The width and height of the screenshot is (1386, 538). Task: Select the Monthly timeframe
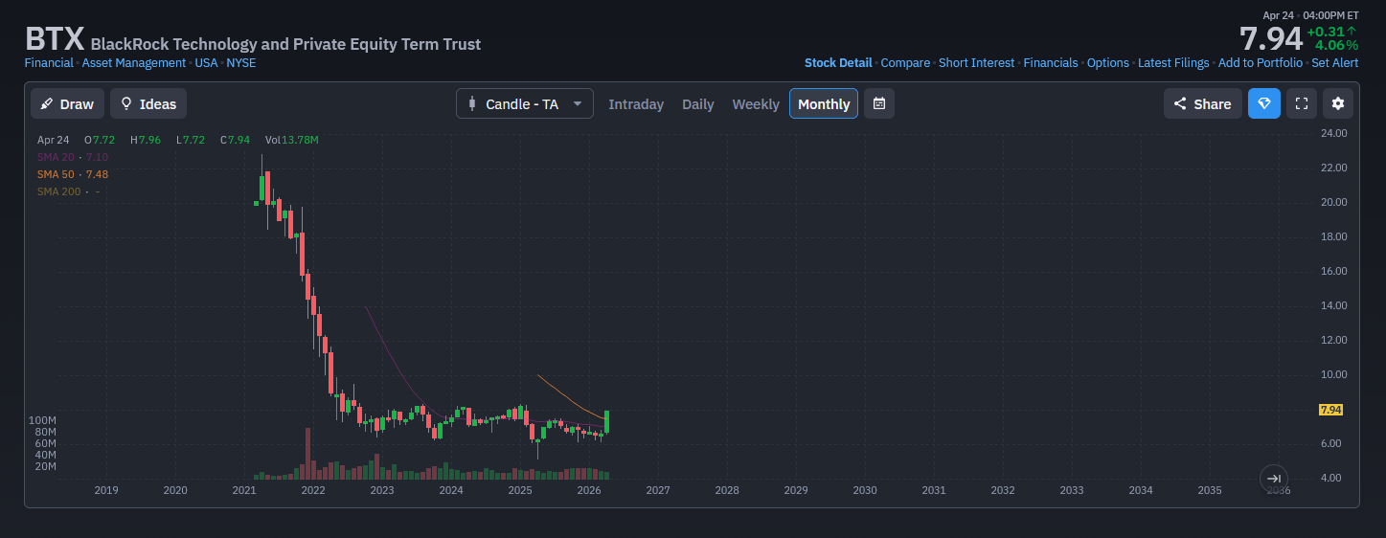click(x=824, y=103)
